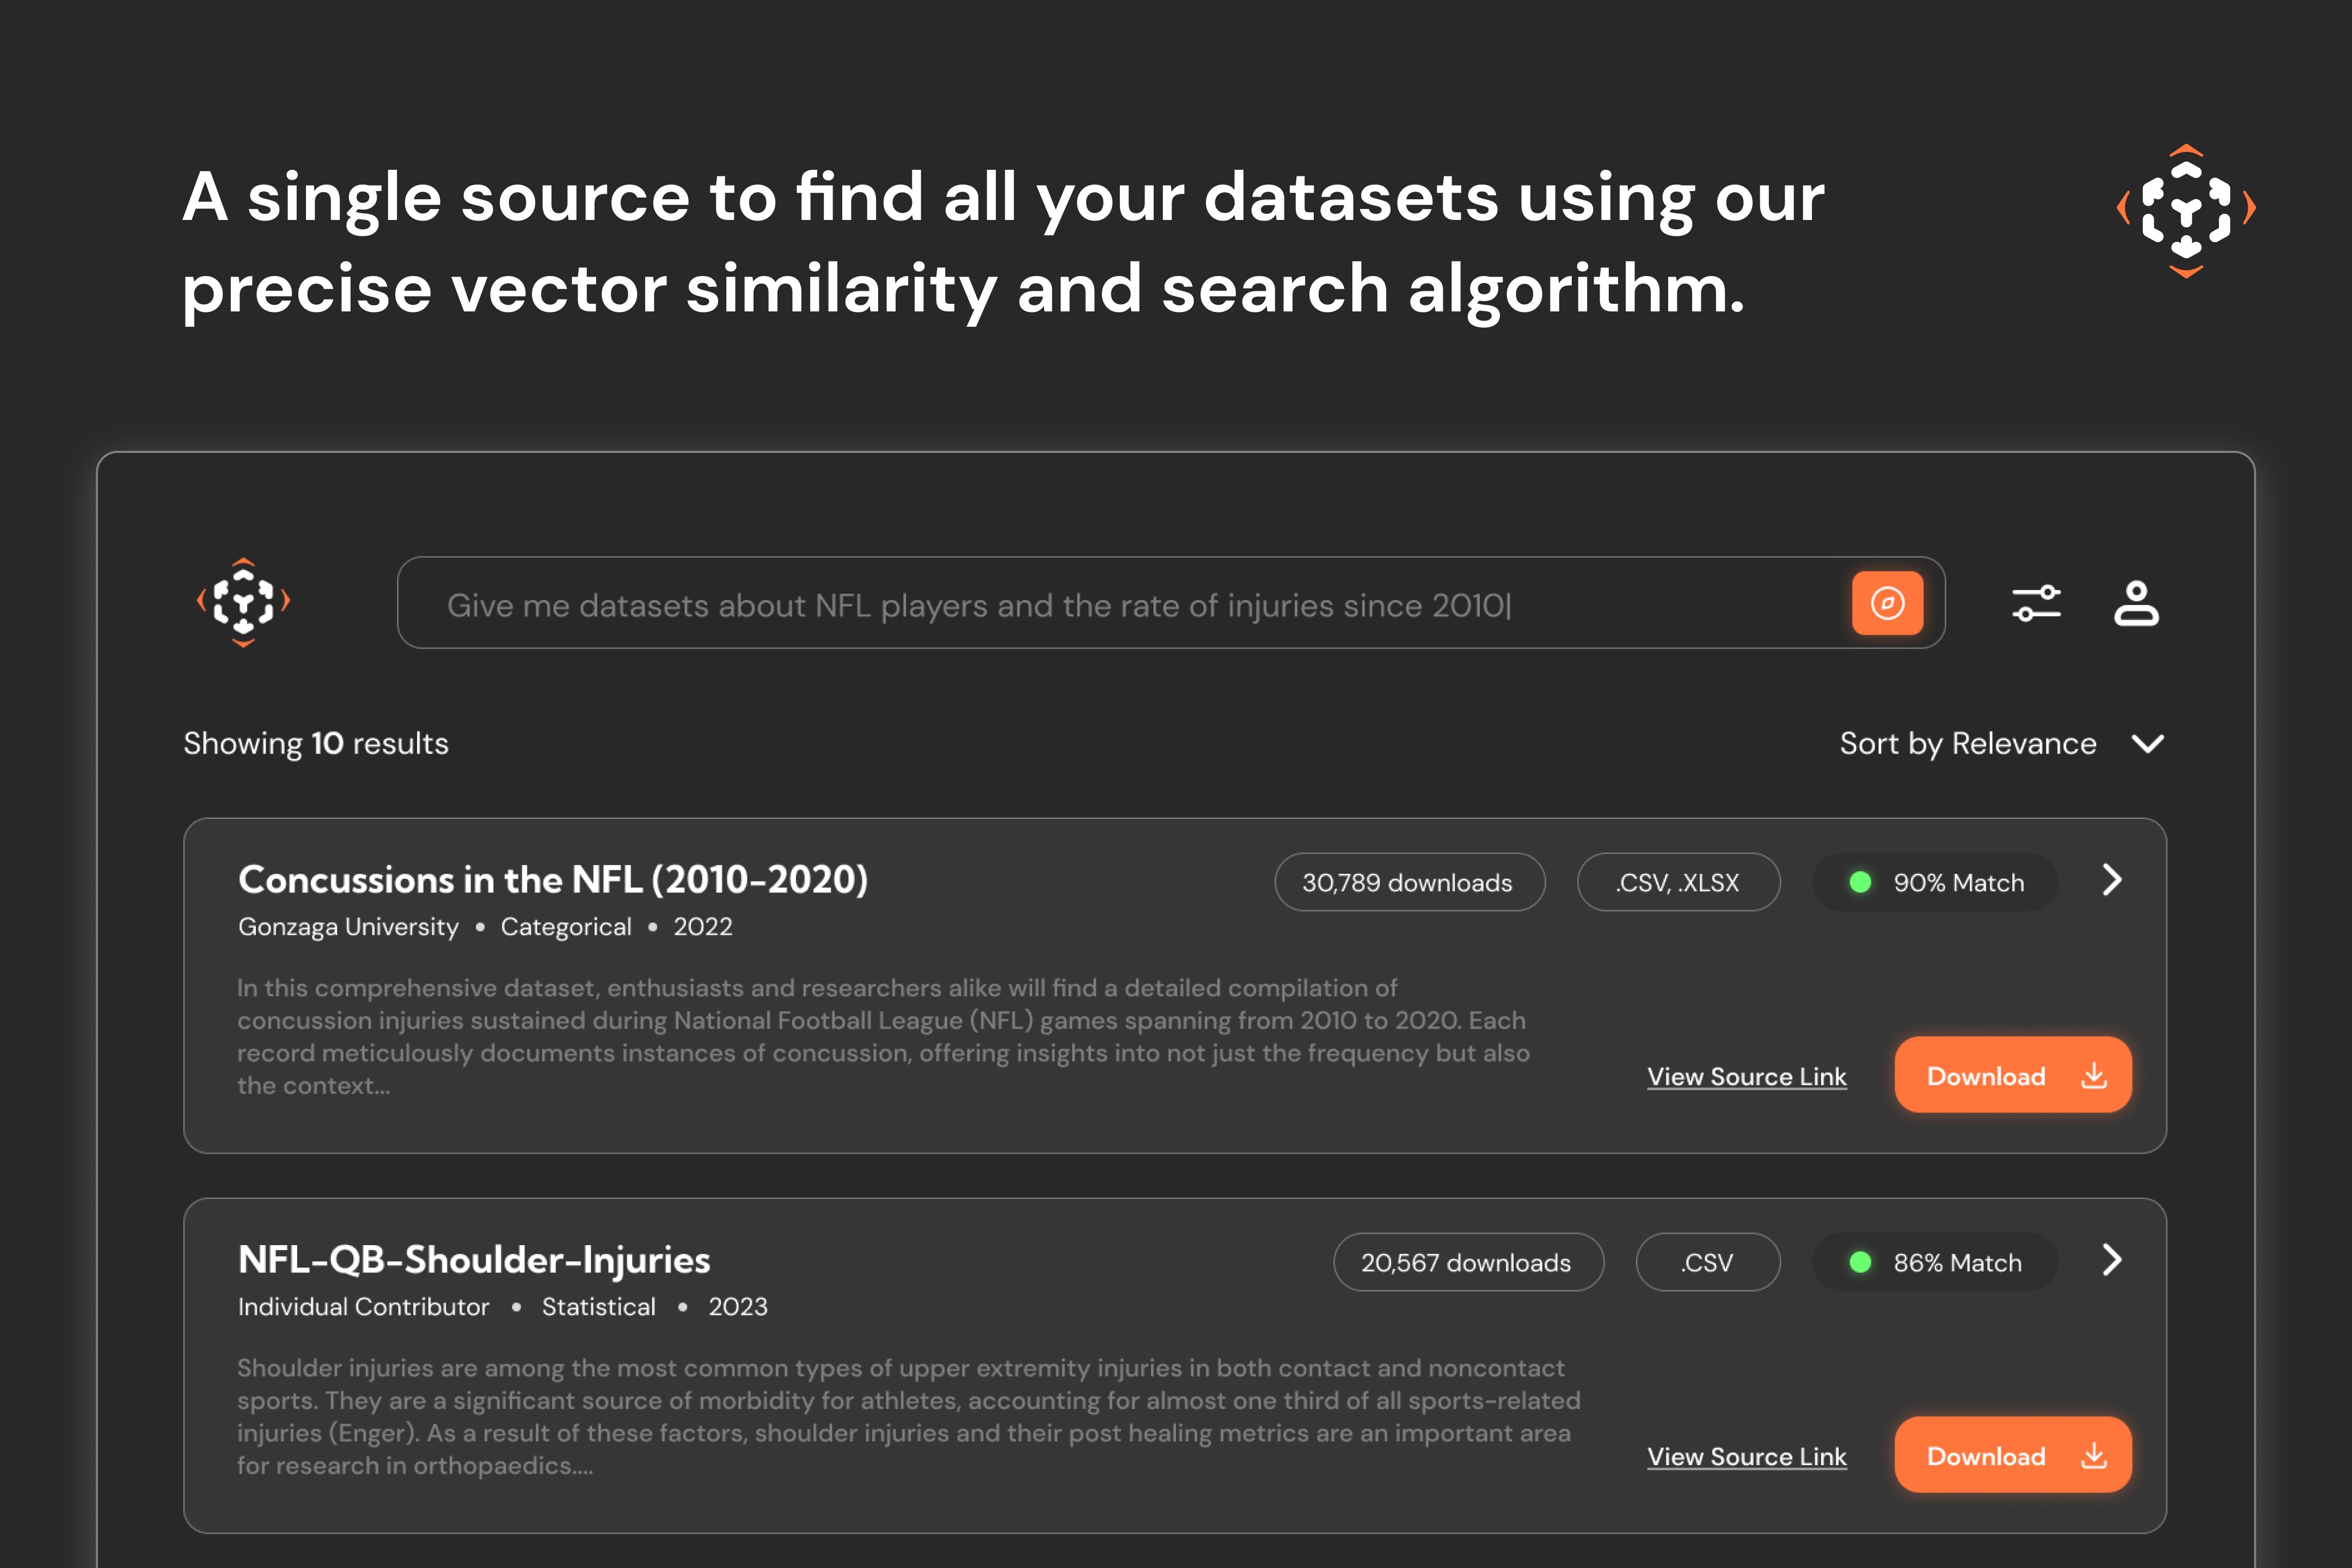Click green dot beside 90% Match
2352x1568 pixels.
coord(1860,882)
